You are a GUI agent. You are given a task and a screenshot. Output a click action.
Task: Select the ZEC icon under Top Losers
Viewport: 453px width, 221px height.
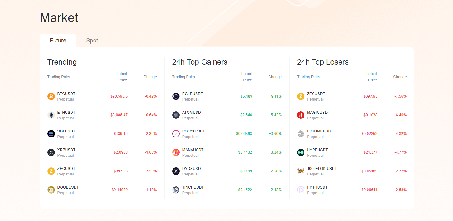[301, 96]
